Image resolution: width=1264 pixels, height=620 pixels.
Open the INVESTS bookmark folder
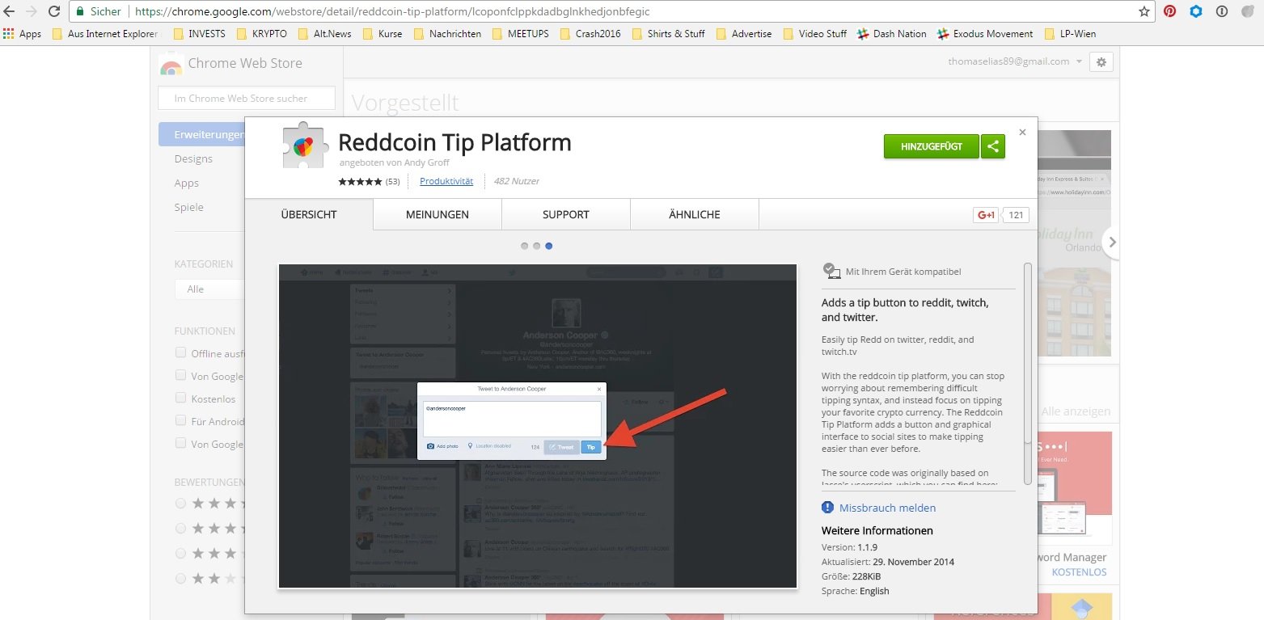click(199, 34)
